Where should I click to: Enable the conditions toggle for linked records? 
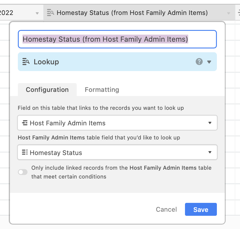tap(23, 172)
